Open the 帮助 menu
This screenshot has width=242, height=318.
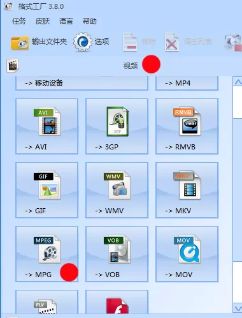click(x=90, y=21)
